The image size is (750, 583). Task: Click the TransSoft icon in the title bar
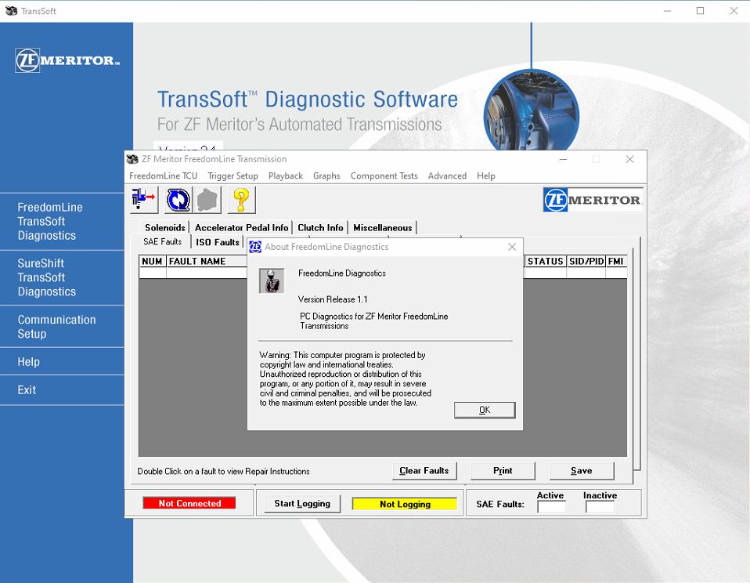(11, 10)
